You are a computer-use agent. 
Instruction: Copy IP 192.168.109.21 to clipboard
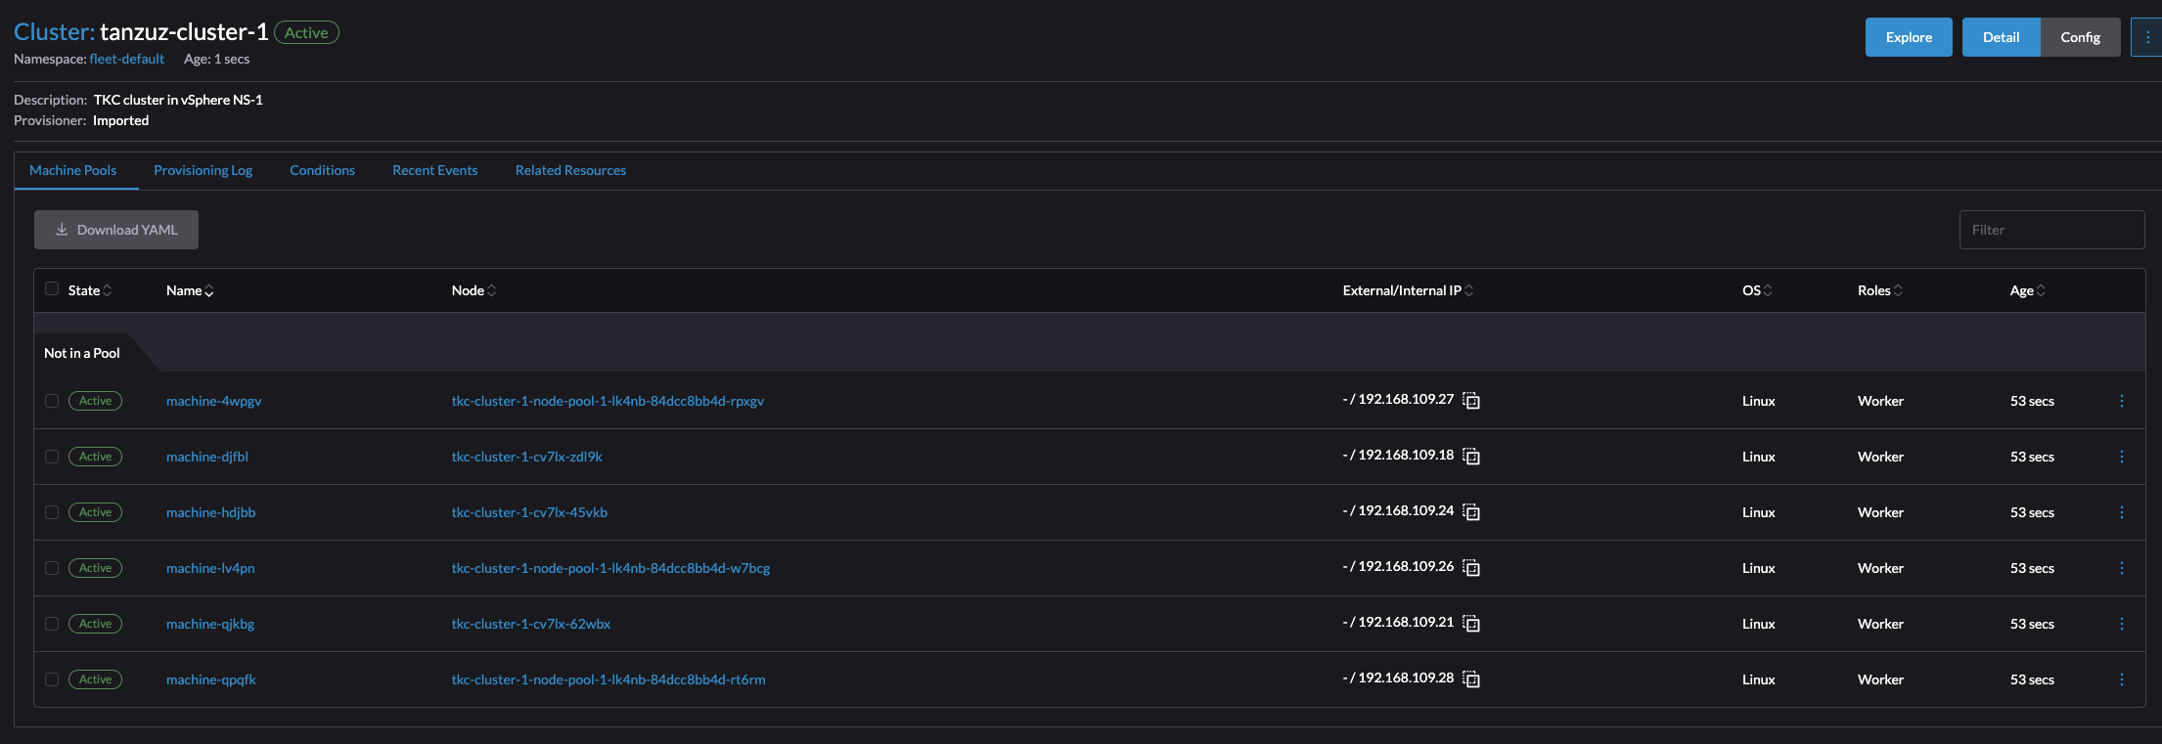(1470, 623)
